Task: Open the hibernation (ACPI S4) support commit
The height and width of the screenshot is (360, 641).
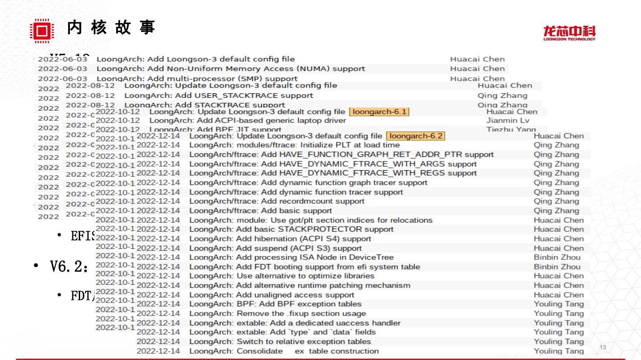Action: [x=280, y=239]
